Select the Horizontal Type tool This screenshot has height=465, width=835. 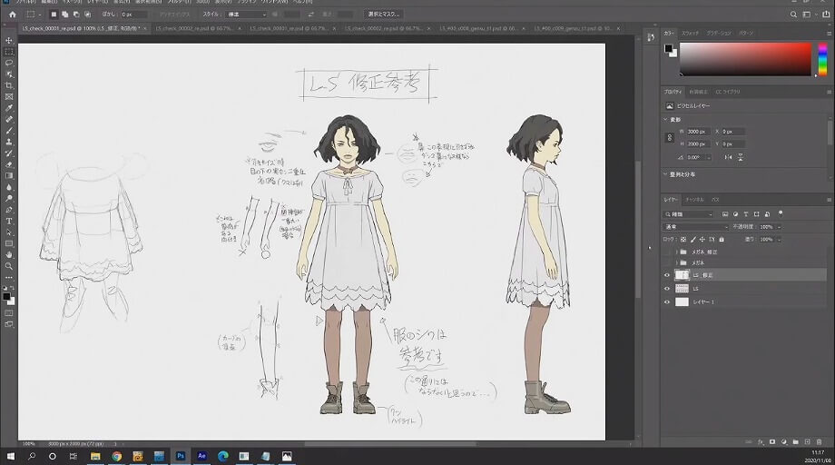point(9,221)
